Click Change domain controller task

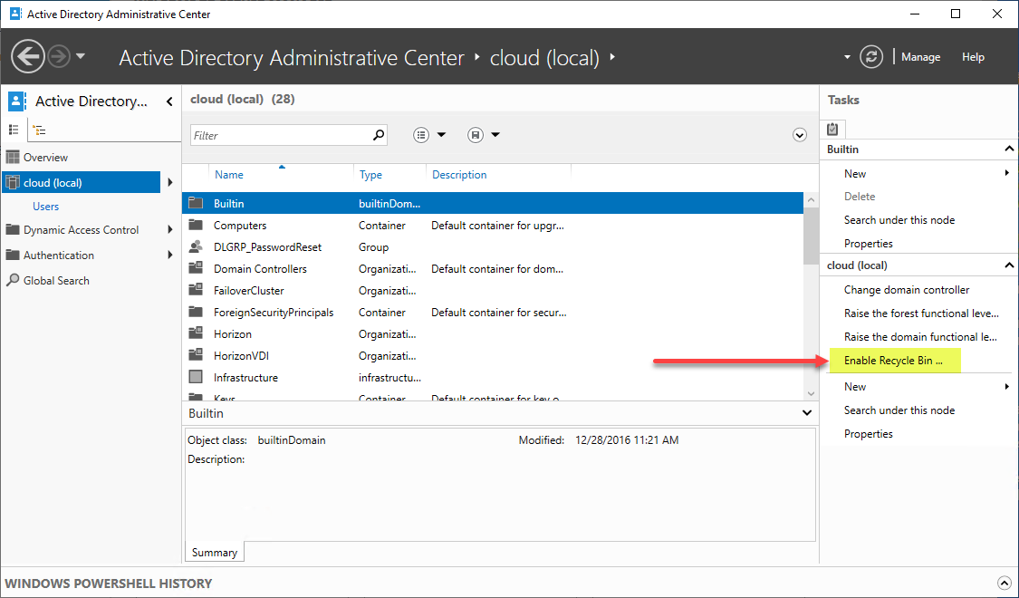pos(907,290)
